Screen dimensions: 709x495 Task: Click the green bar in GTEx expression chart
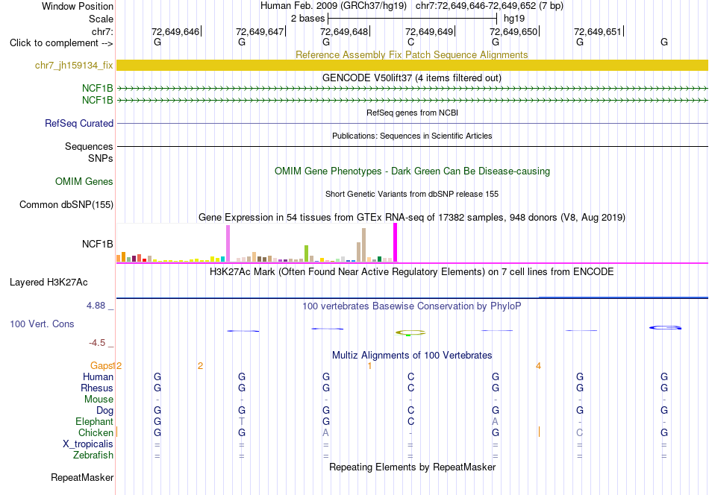coord(306,253)
